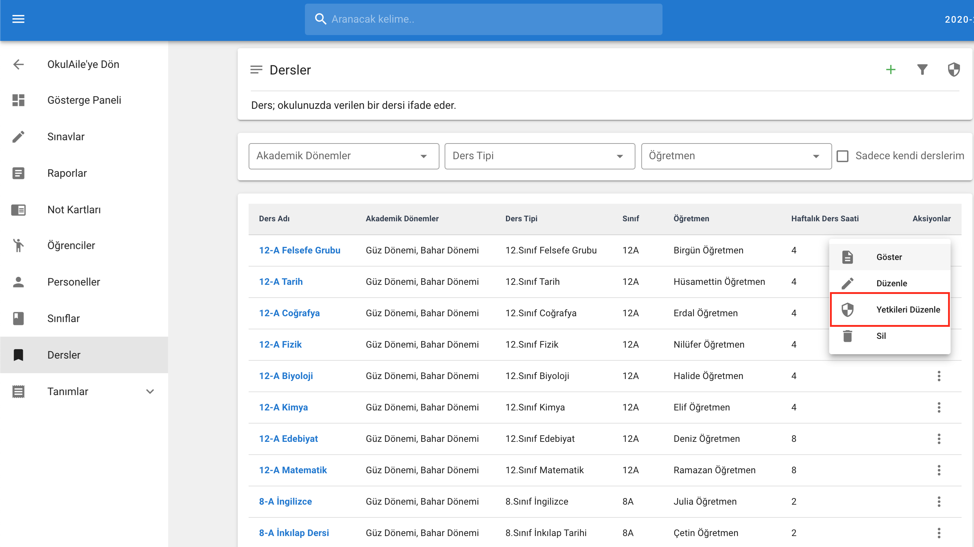Open the 12-A Fizik course link
This screenshot has width=974, height=547.
click(280, 344)
